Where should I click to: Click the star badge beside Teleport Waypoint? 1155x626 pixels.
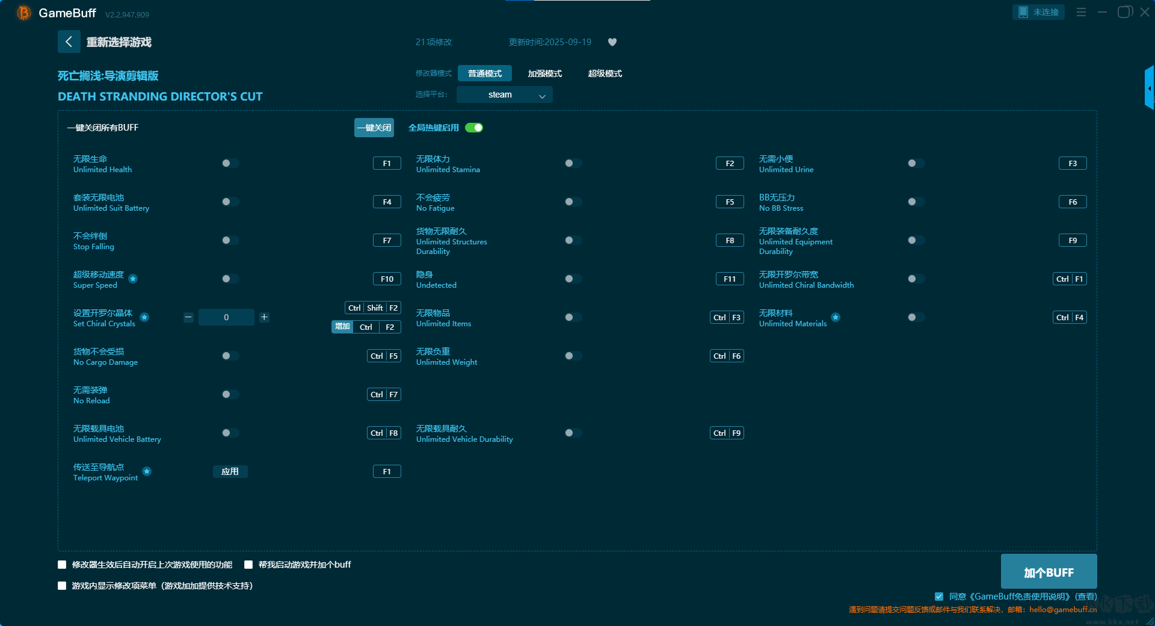pos(147,471)
